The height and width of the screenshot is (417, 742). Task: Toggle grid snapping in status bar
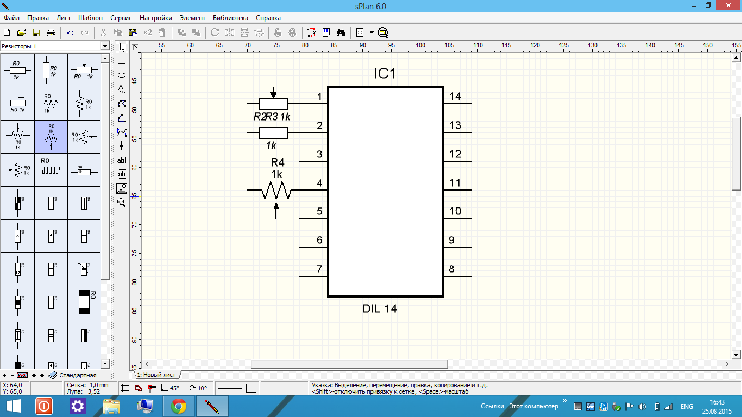pyautogui.click(x=125, y=388)
